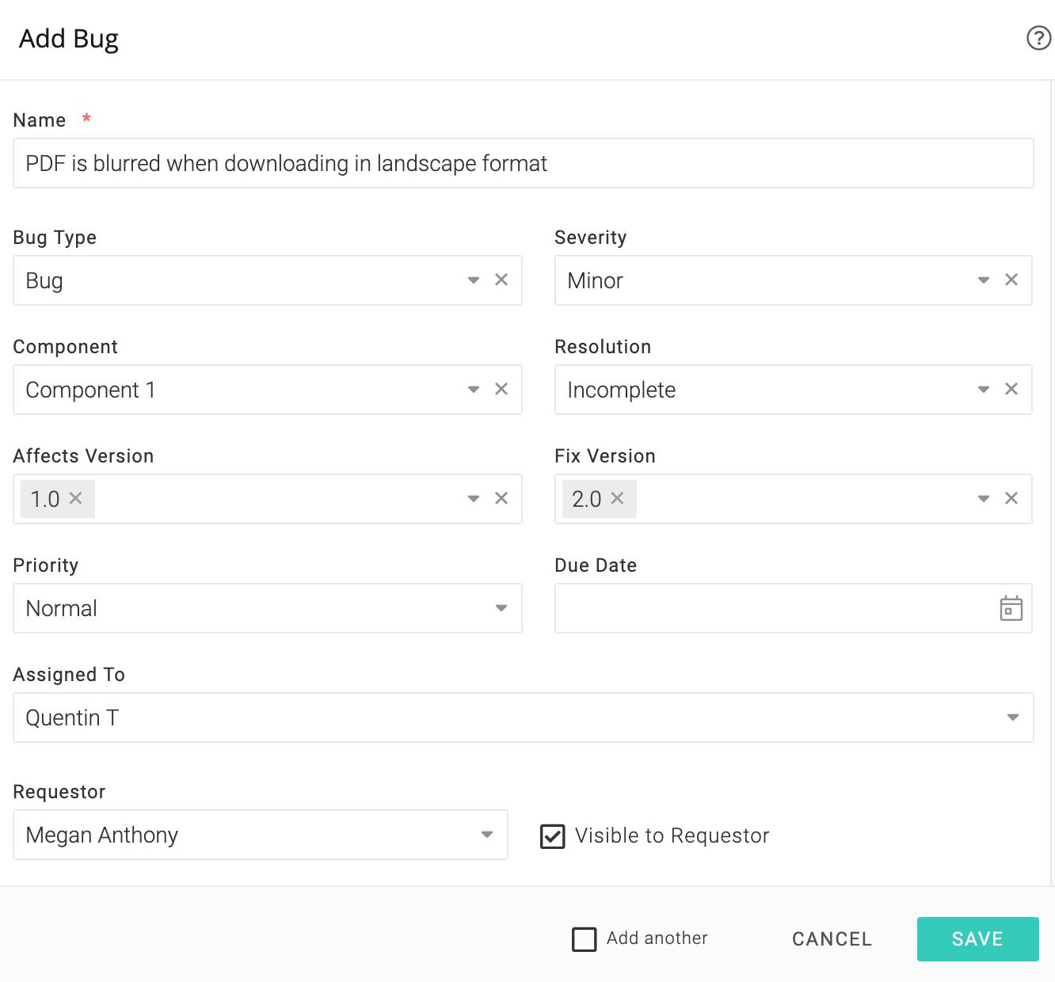Remove the 1.0 tag from Affects Version

[x=76, y=498]
